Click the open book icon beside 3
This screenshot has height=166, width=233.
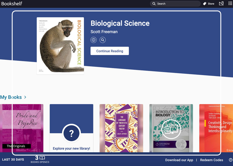click(42, 158)
